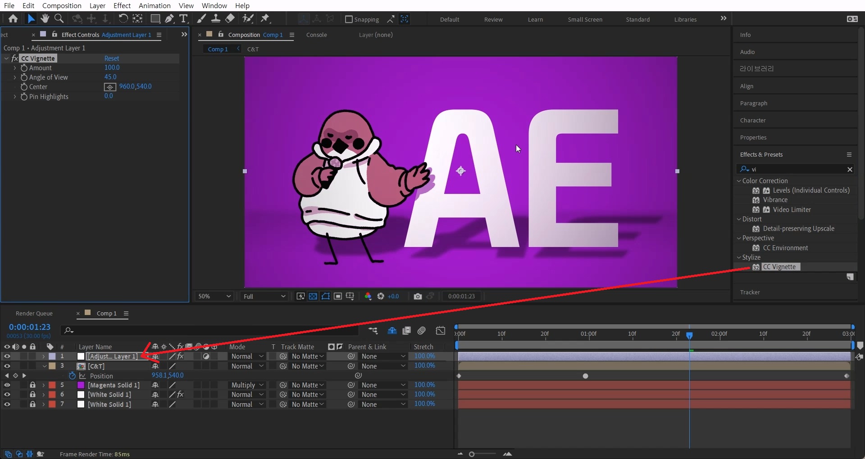Expand the Amount property of CC Vignette
The width and height of the screenshot is (865, 459).
click(x=15, y=68)
